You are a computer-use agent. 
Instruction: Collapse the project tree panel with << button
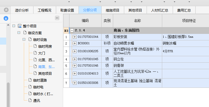click(x=57, y=18)
